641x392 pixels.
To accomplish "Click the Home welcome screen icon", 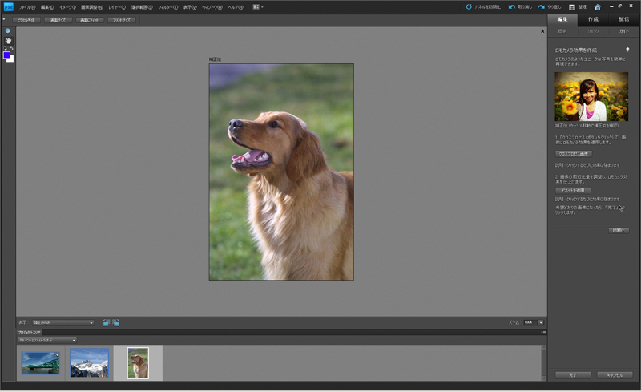I will tap(598, 6).
